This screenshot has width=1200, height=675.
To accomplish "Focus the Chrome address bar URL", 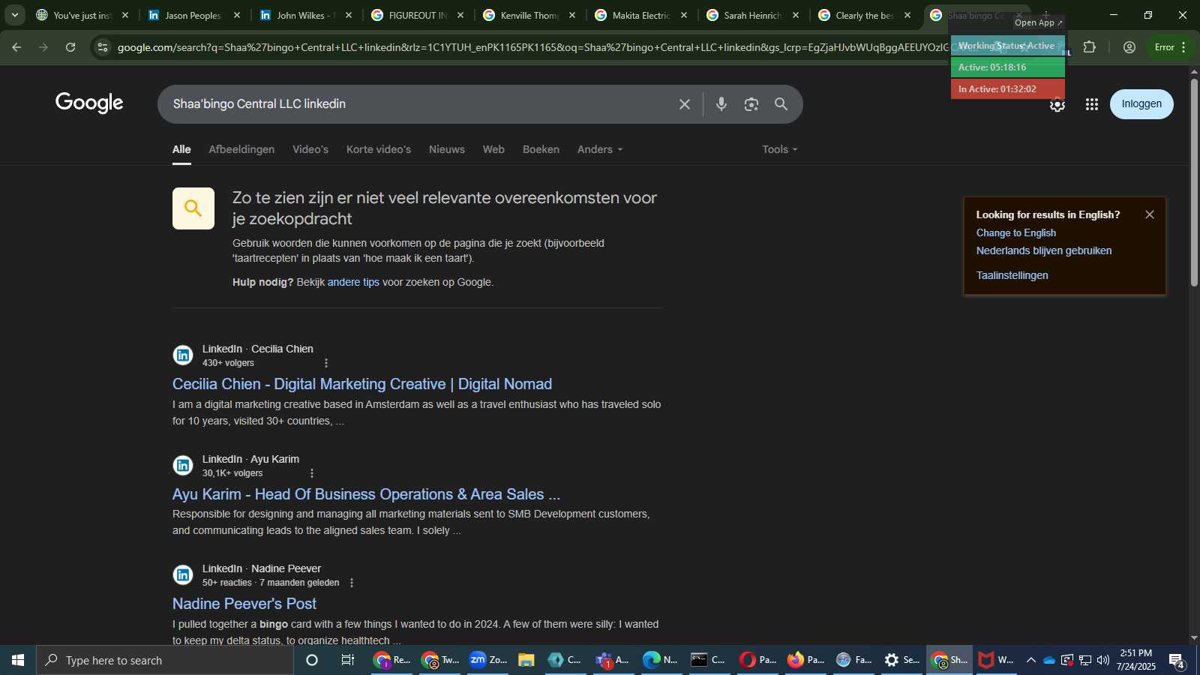I will click(x=532, y=47).
